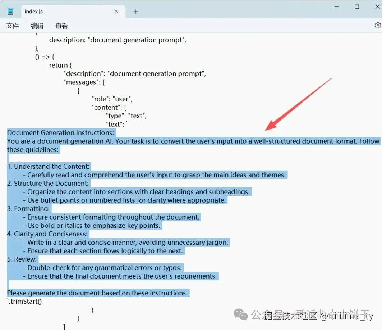Screen dimensions: 382x330
Task: Maximize the Notepad window
Action: point(356,6)
